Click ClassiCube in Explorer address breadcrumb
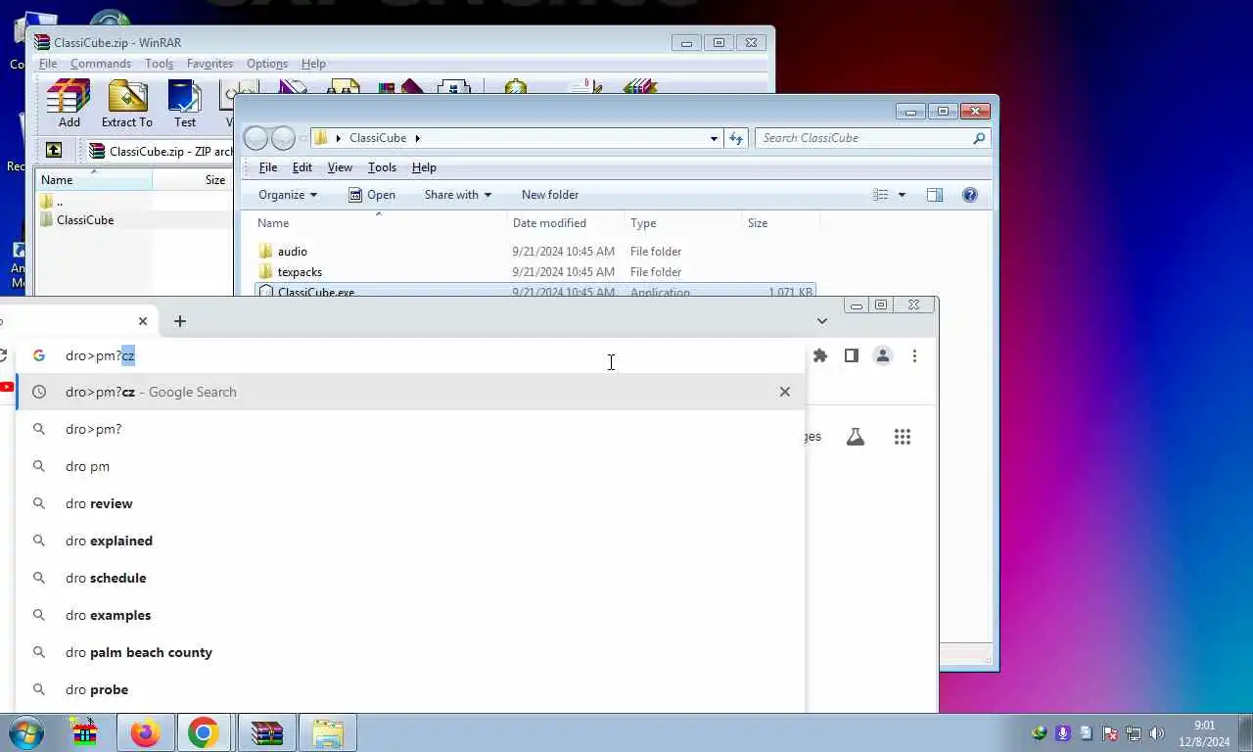 click(378, 138)
